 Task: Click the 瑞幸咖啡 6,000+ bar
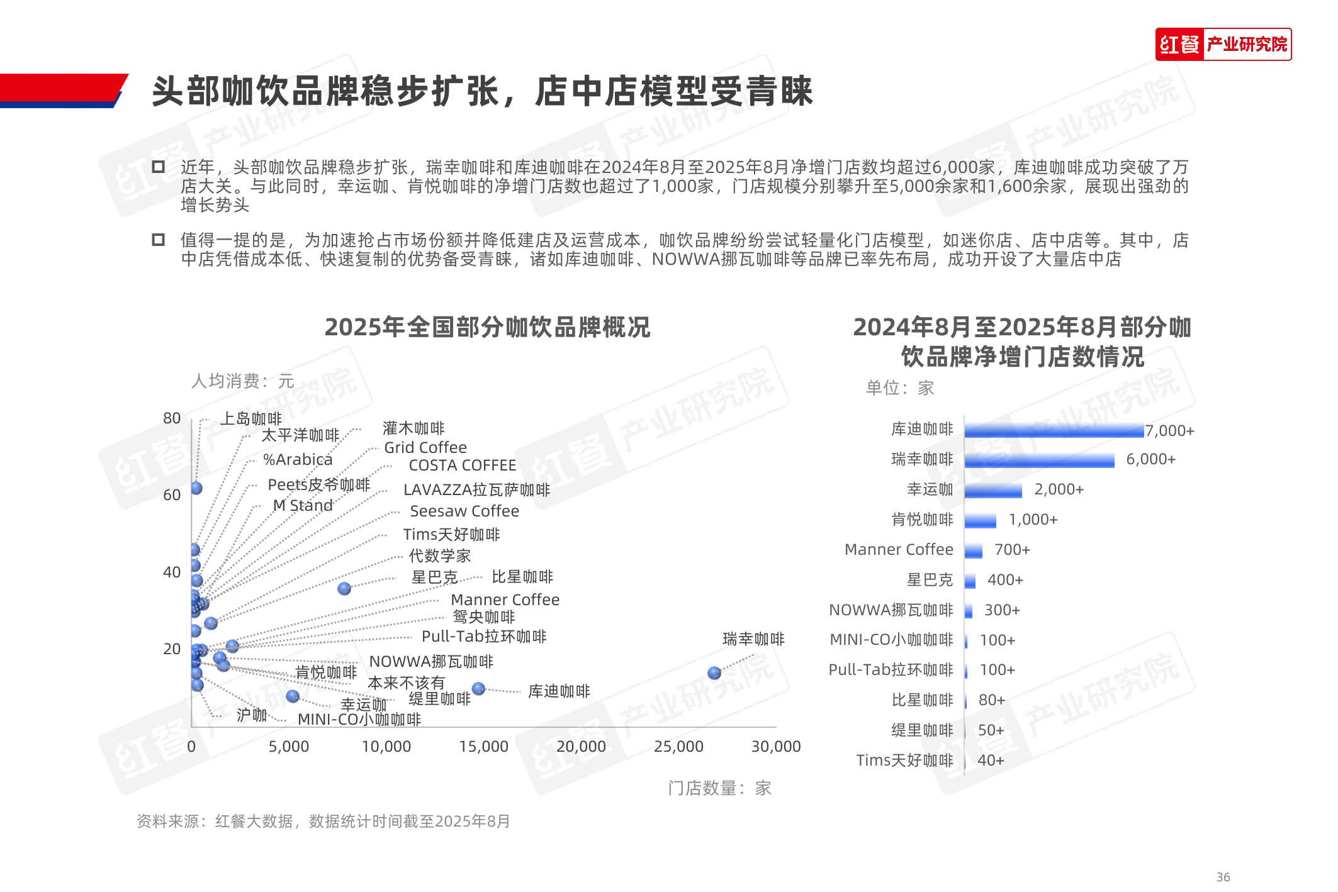click(x=1038, y=460)
